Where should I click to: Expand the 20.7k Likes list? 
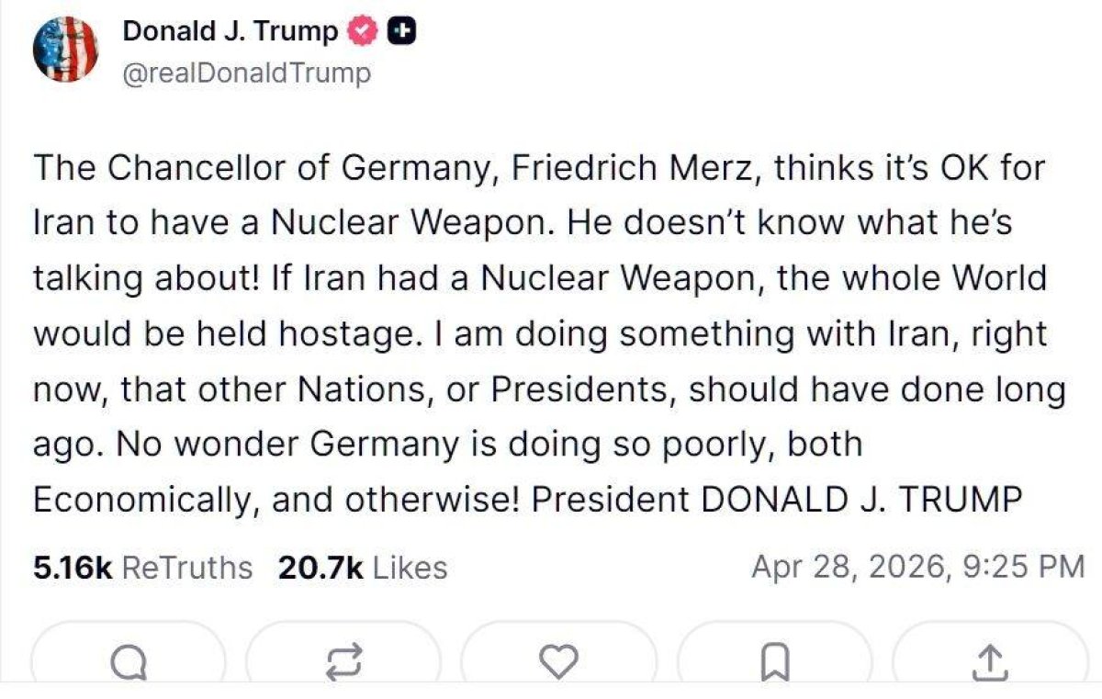pyautogui.click(x=361, y=568)
